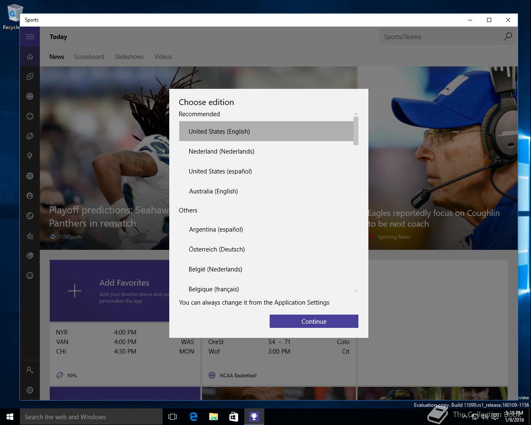This screenshot has width=531, height=425.
Task: Open the hamburger navigation menu
Action: 30,37
